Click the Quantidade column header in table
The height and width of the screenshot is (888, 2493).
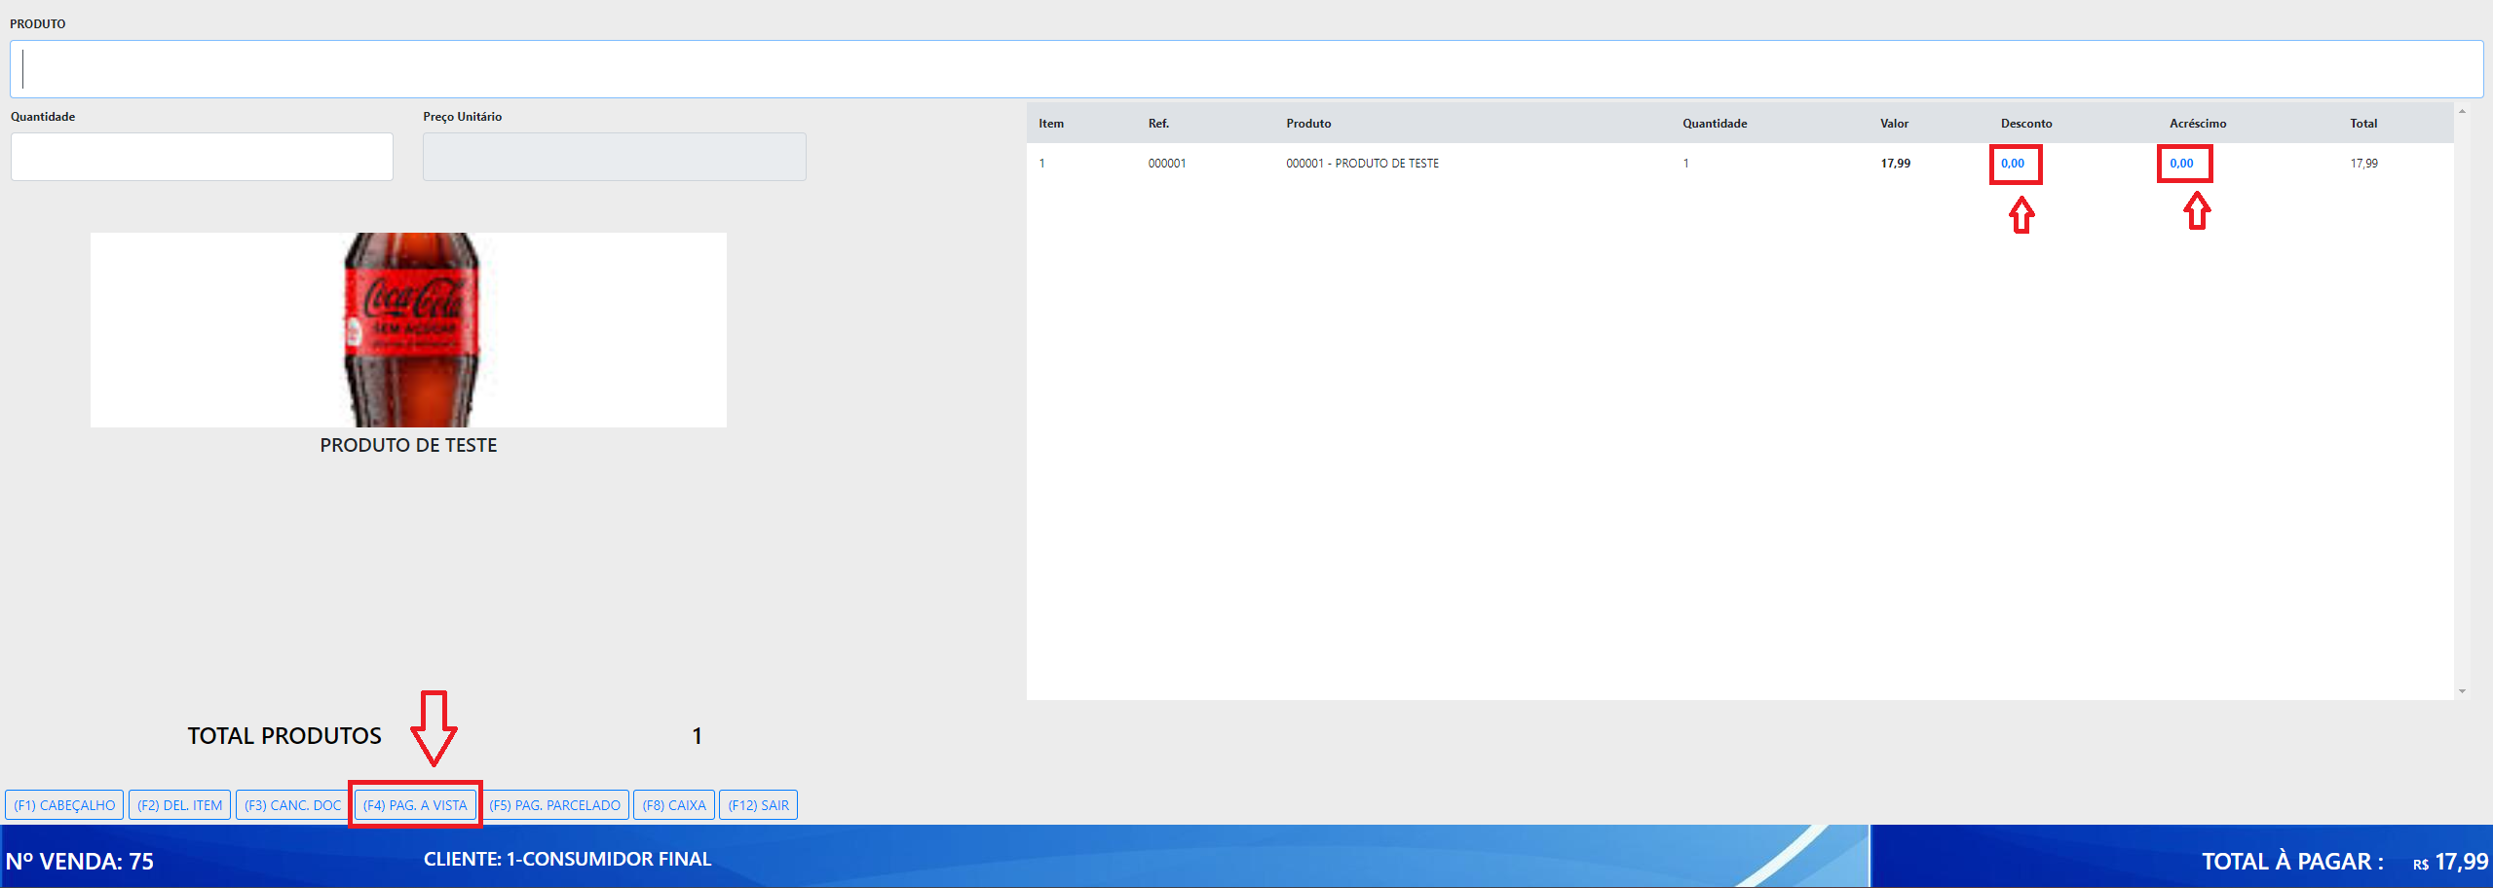[x=1715, y=124]
